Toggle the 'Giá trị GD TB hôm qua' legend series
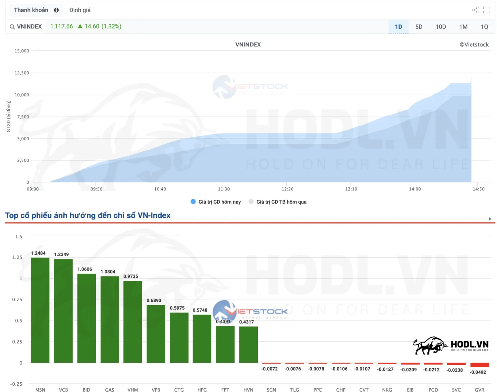This screenshot has width=497, height=392. pos(278,202)
